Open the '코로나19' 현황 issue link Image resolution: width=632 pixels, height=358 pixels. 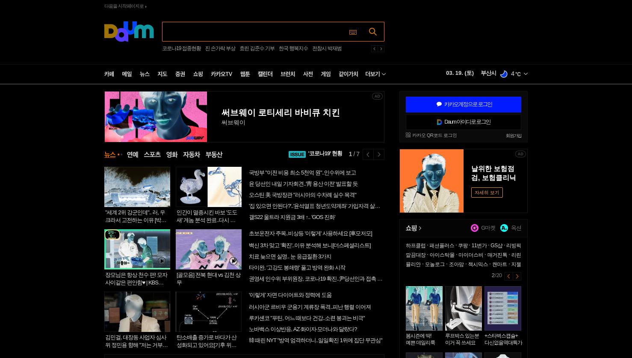[x=325, y=154]
